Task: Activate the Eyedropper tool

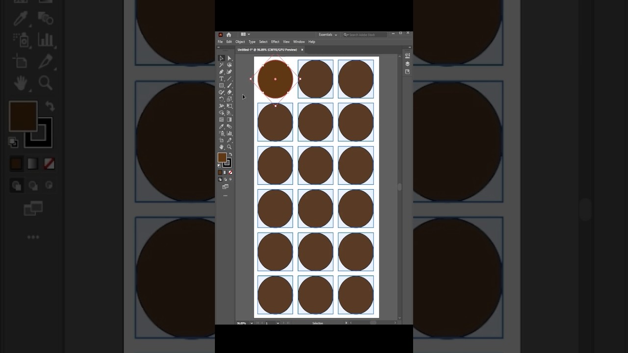Action: coord(221,126)
